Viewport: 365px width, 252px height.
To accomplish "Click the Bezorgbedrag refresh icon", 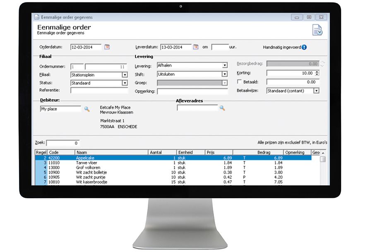I will pyautogui.click(x=322, y=64).
